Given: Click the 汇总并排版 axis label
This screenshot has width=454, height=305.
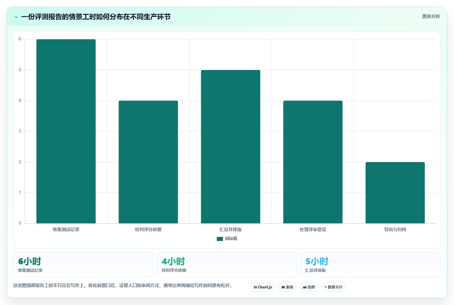Looking at the screenshot, I should click(230, 229).
